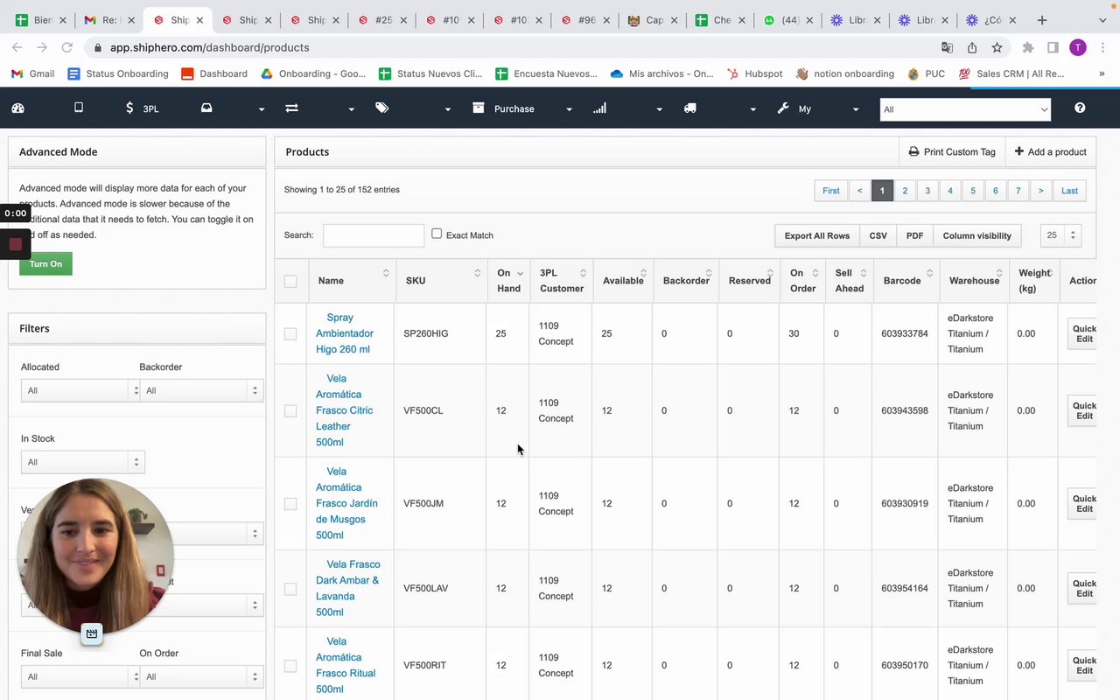
Task: Click Print Custom Tag button
Action: [x=952, y=151]
